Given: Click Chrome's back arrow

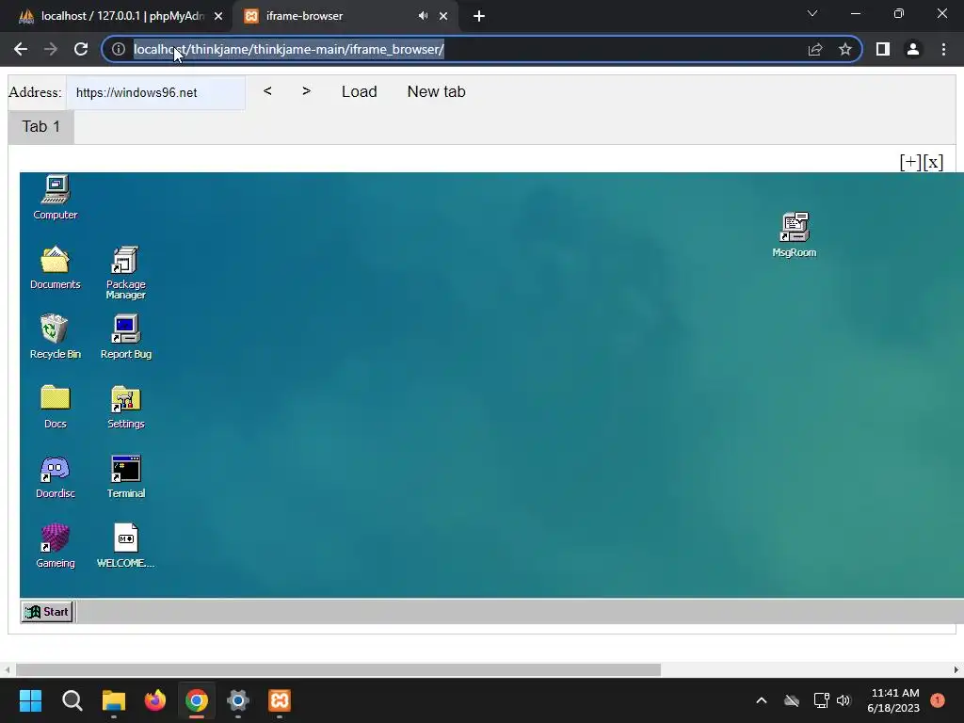Looking at the screenshot, I should click(21, 49).
